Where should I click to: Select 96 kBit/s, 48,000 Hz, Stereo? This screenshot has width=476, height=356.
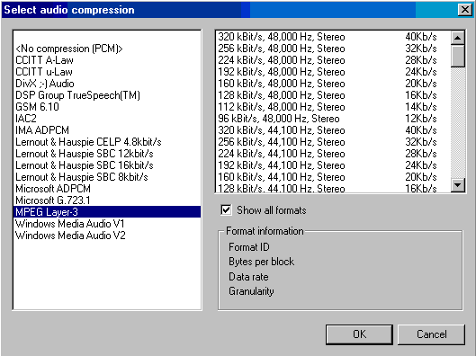click(x=333, y=119)
